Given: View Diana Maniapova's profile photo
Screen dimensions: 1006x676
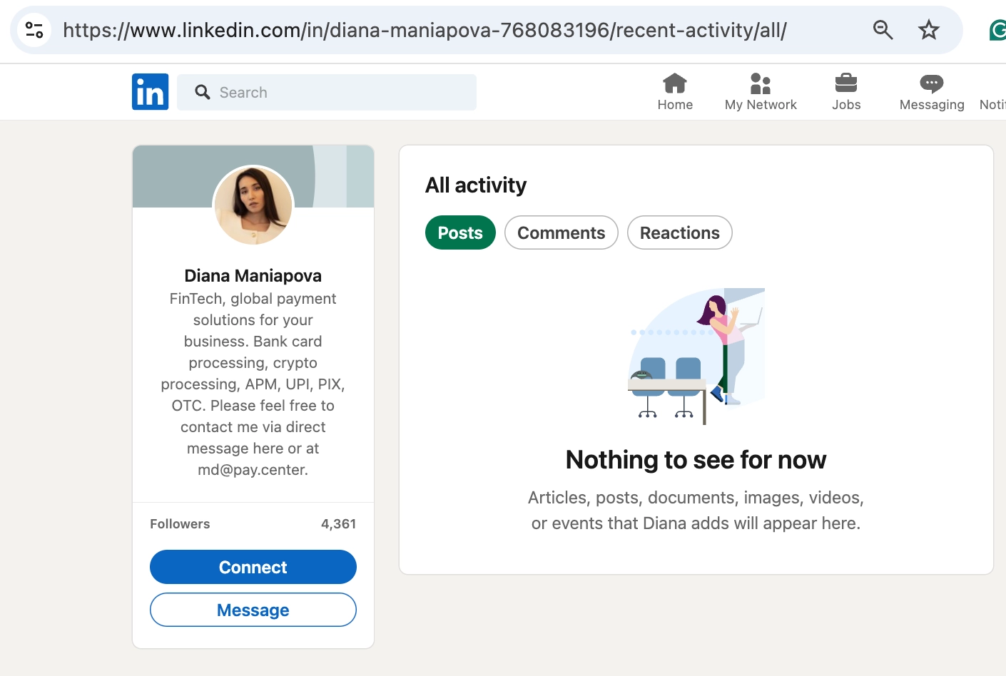Looking at the screenshot, I should [x=253, y=205].
